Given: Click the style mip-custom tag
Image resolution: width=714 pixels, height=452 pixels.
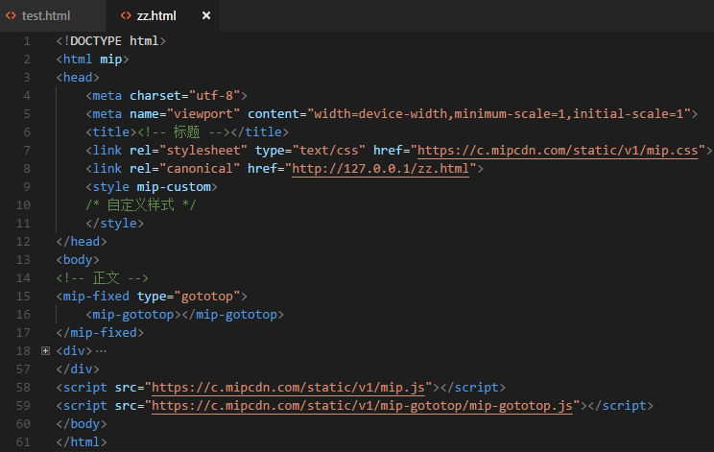Looking at the screenshot, I should click(152, 186).
